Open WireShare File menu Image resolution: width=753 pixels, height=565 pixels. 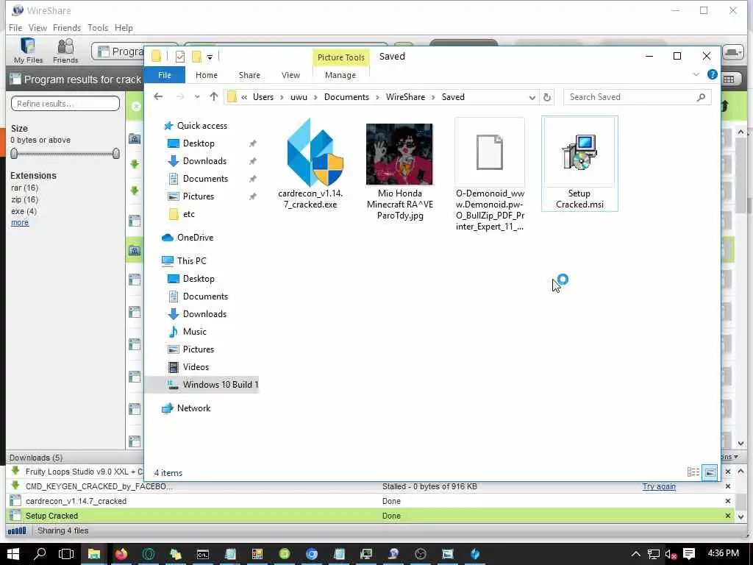15,28
